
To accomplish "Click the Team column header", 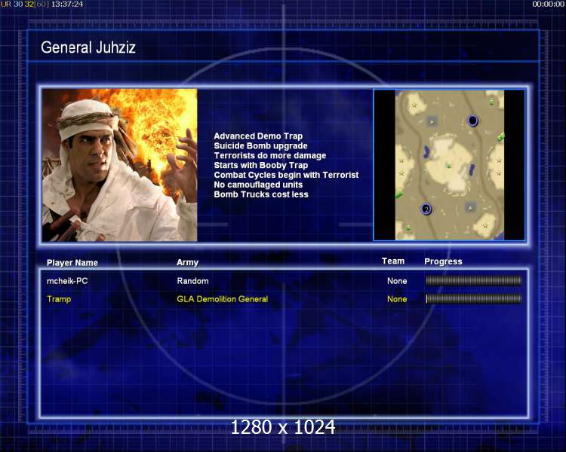I will 393,261.
